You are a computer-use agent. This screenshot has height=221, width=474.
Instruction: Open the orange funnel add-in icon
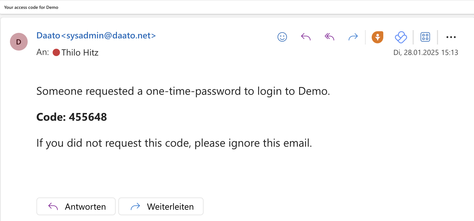377,37
